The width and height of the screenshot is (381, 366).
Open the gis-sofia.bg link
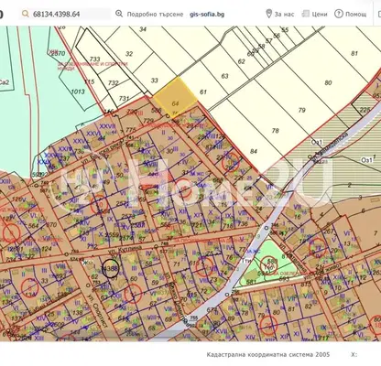pyautogui.click(x=207, y=15)
